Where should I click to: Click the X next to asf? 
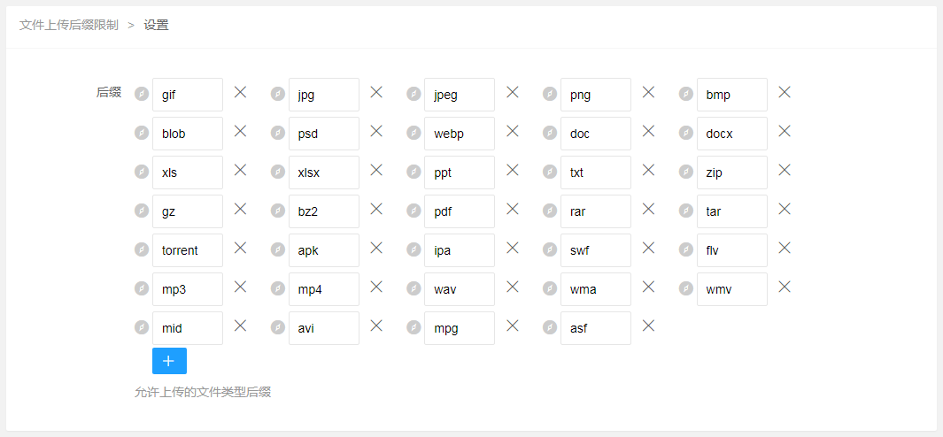pyautogui.click(x=648, y=326)
